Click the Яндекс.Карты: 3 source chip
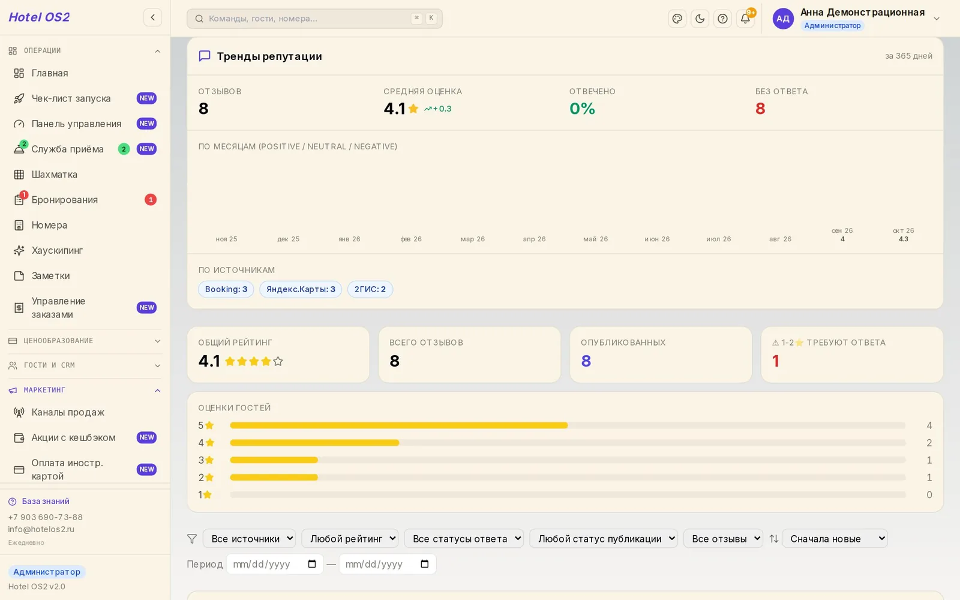The image size is (960, 600). pos(301,289)
